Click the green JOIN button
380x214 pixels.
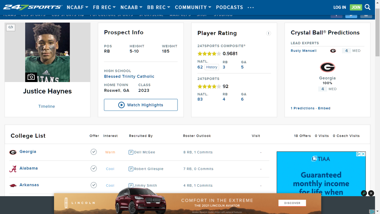click(x=356, y=7)
